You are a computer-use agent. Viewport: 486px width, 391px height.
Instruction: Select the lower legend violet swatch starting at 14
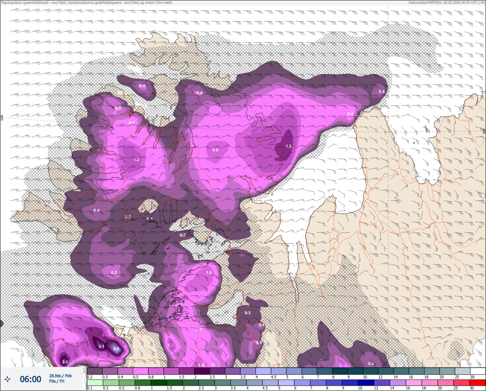(x=398, y=383)
